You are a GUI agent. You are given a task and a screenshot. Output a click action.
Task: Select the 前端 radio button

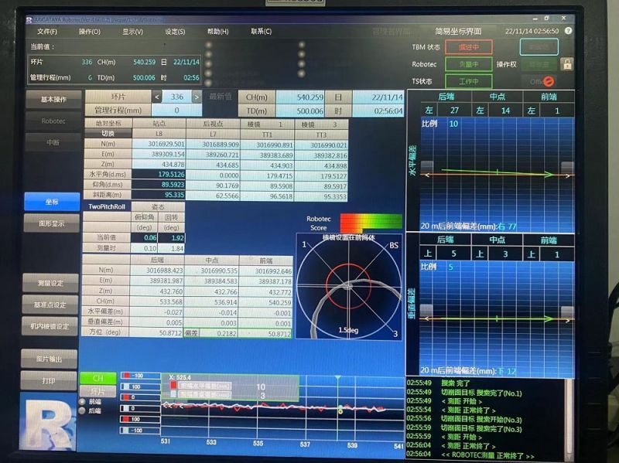84,401
